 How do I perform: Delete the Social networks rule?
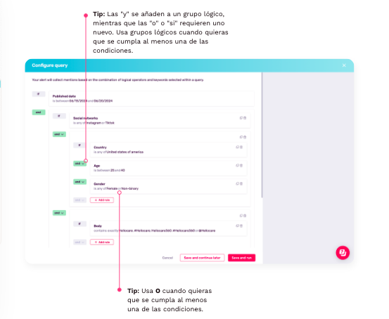245,118
